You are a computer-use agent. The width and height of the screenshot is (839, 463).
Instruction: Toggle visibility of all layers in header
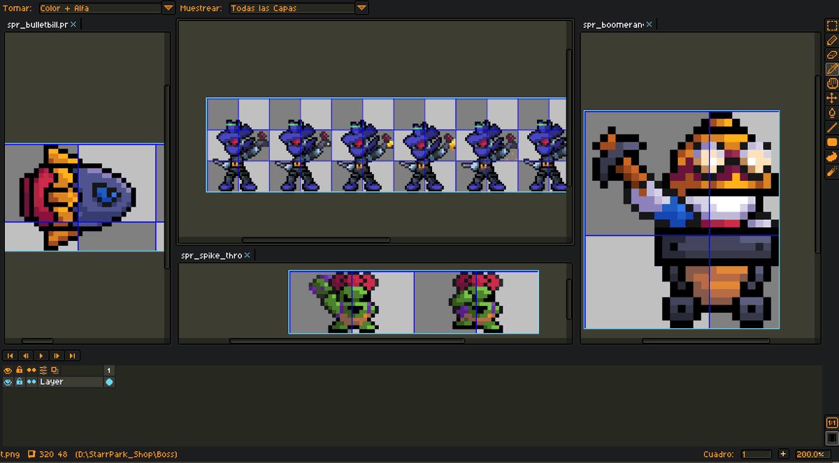tap(8, 370)
